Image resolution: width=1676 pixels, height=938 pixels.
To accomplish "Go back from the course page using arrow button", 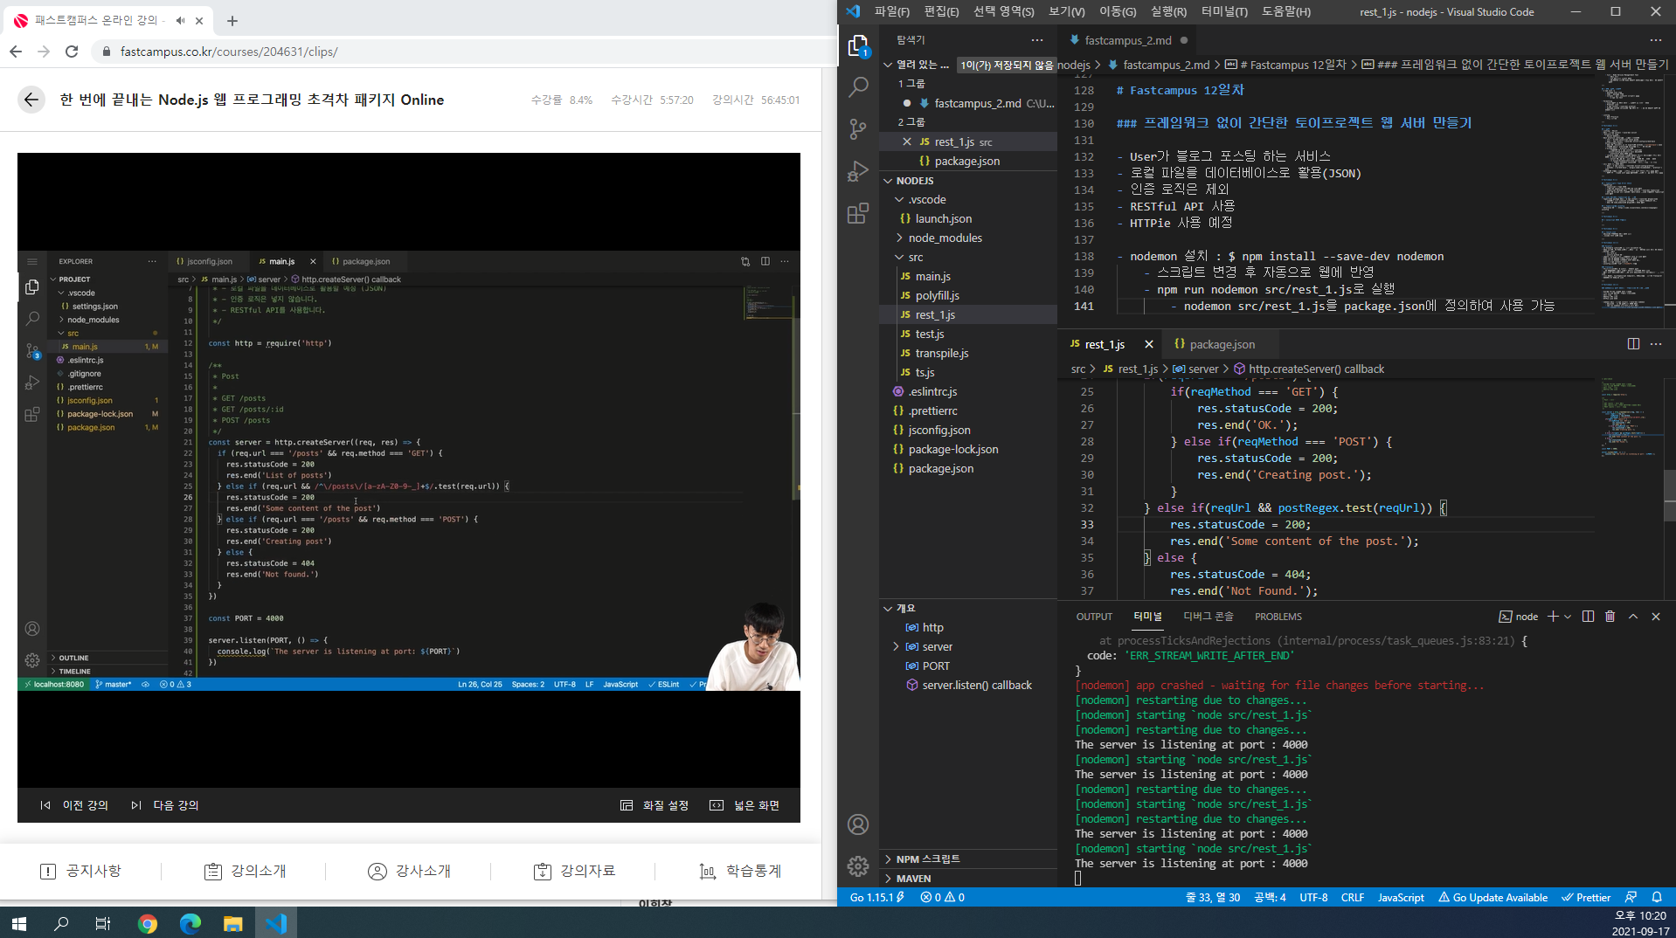I will 31,100.
